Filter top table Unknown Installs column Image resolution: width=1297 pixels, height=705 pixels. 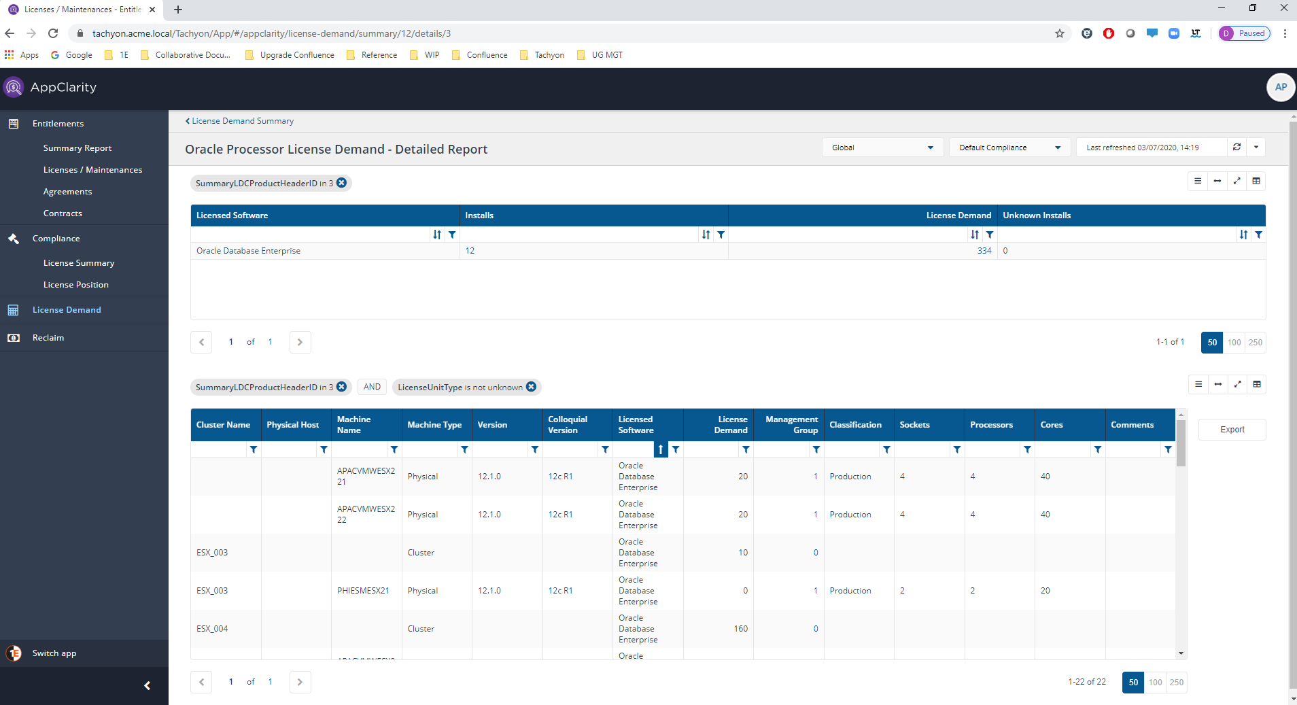click(x=1259, y=235)
